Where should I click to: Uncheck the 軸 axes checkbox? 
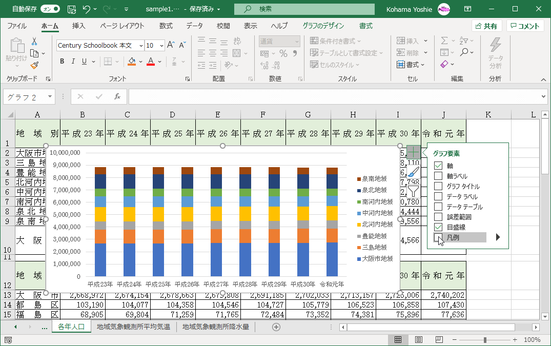(x=438, y=166)
